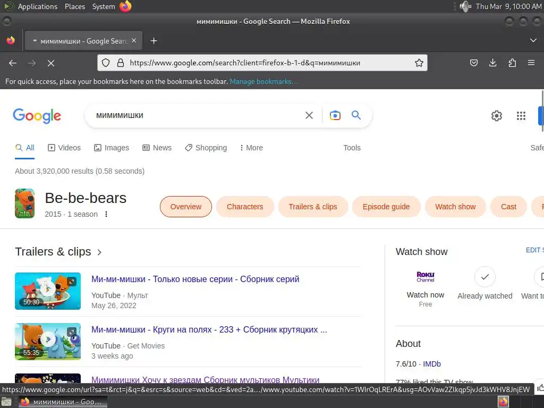
Task: Expand the Trailers & clips heading arrow
Action: coord(99,252)
